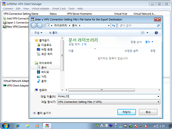Open View menu
The width and height of the screenshot is (172, 129).
pyautogui.click(x=26, y=9)
